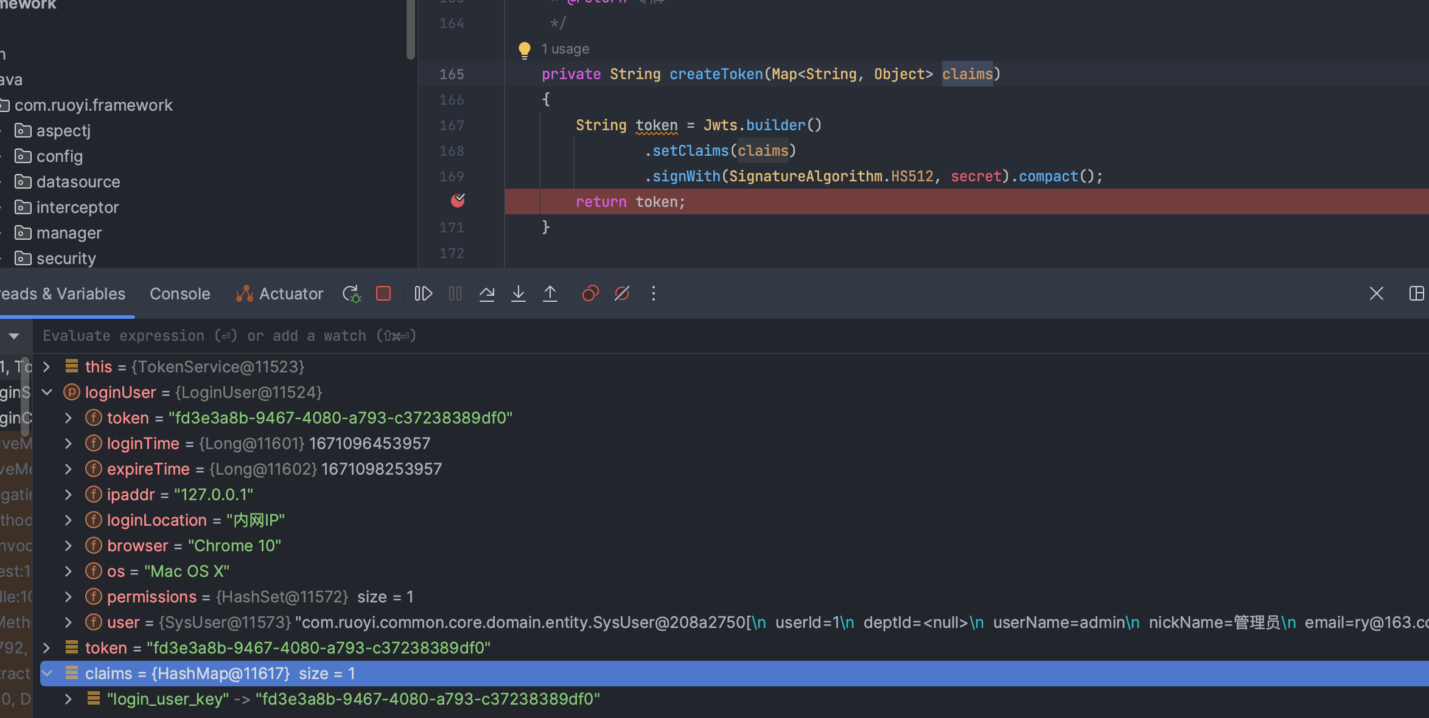Viewport: 1429px width, 718px height.
Task: Click expireTime value 1671098253957
Action: tap(382, 469)
